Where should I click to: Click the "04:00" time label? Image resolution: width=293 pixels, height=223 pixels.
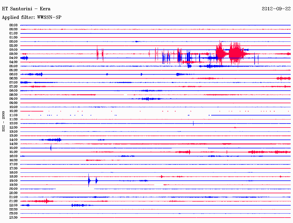(x=13, y=58)
